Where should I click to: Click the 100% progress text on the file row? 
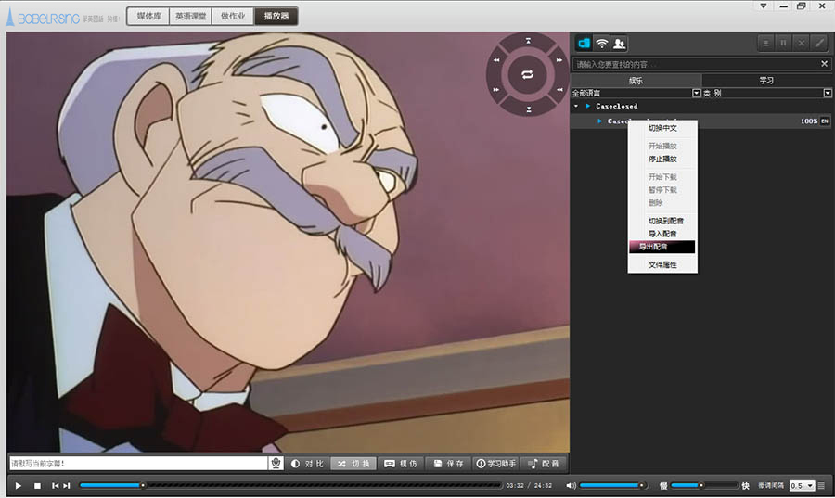coord(808,121)
